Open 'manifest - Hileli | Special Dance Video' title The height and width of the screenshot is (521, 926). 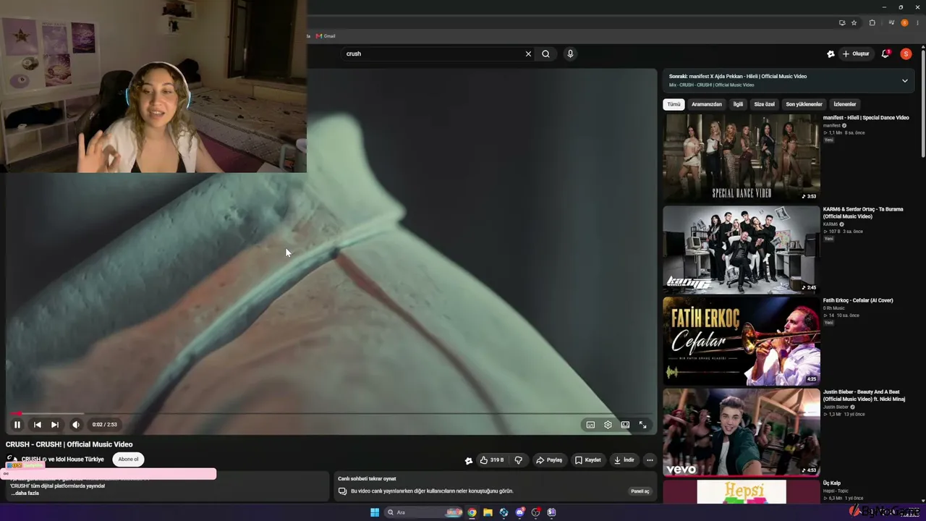866,118
